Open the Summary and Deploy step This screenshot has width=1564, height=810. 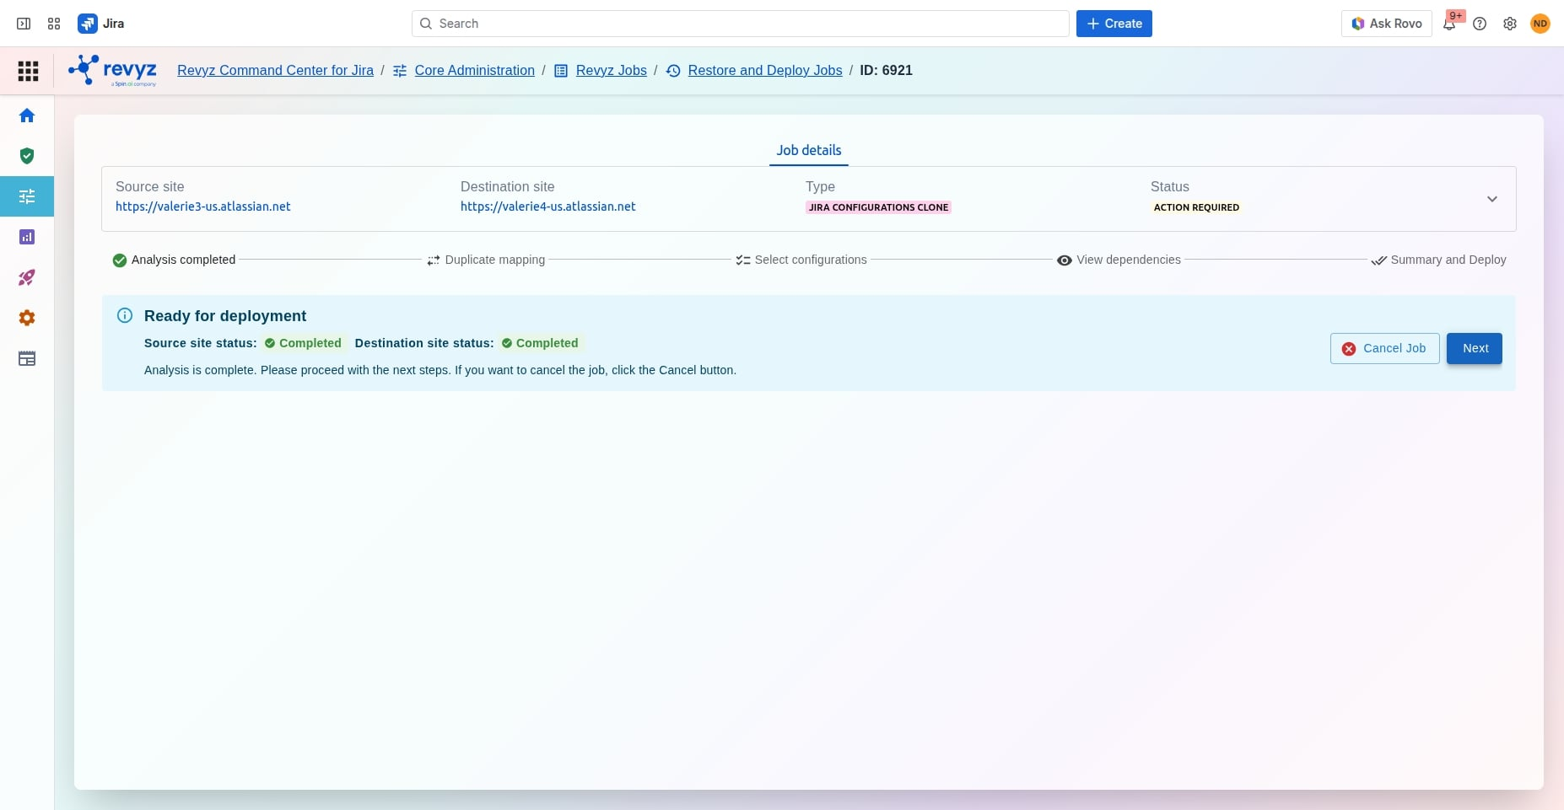coord(1439,260)
